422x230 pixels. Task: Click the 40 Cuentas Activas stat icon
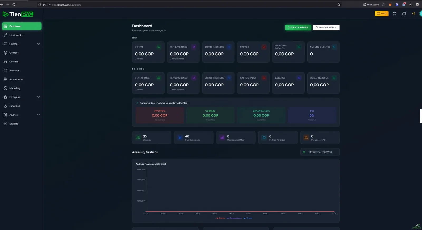(180, 138)
